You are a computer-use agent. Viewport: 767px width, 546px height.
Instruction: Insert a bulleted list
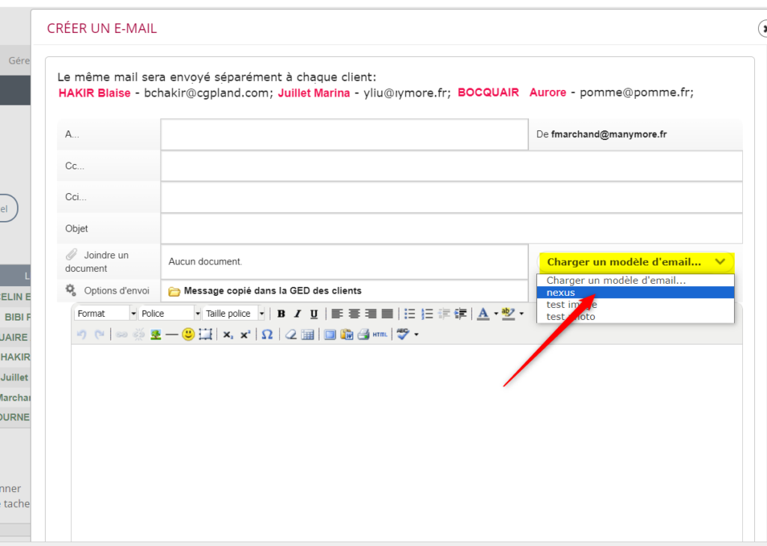(x=410, y=314)
